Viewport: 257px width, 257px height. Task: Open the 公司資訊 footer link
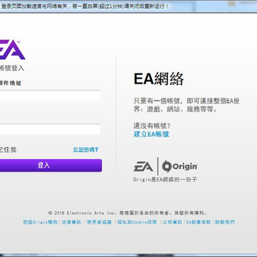(172, 222)
